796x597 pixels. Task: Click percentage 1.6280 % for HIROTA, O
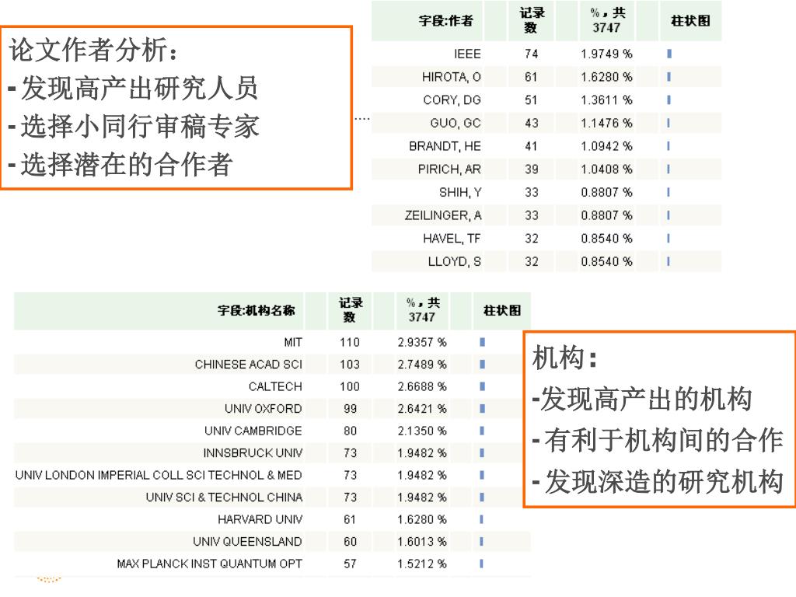tap(606, 77)
